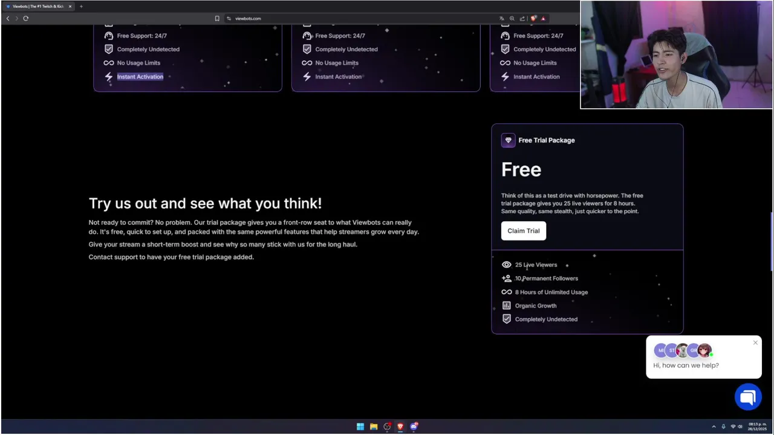Open the taskbar clock and date

pyautogui.click(x=758, y=427)
